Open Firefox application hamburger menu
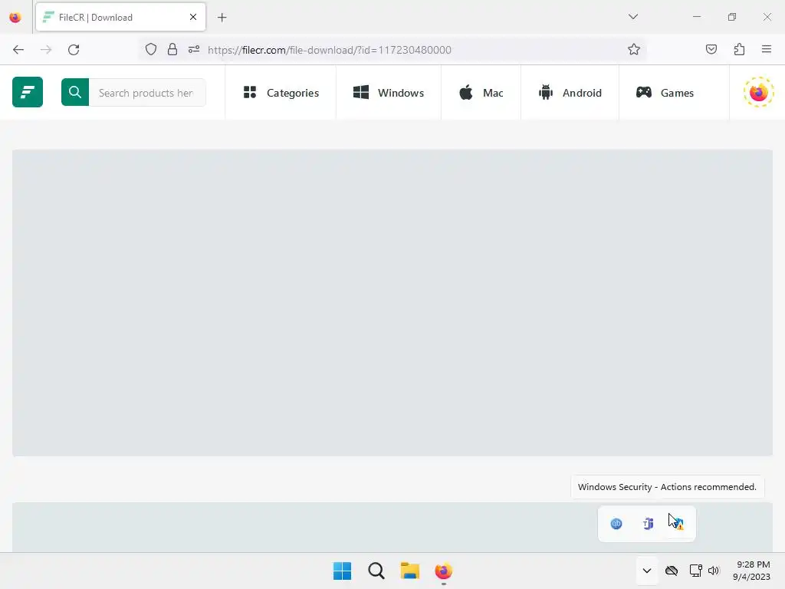Image resolution: width=785 pixels, height=589 pixels. [x=767, y=49]
